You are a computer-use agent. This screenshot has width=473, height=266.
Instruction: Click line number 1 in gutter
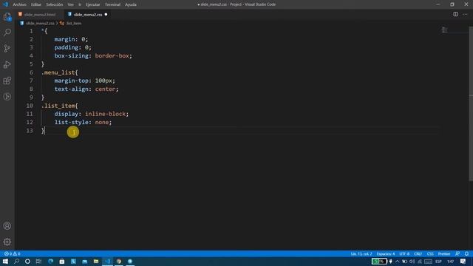pos(31,31)
